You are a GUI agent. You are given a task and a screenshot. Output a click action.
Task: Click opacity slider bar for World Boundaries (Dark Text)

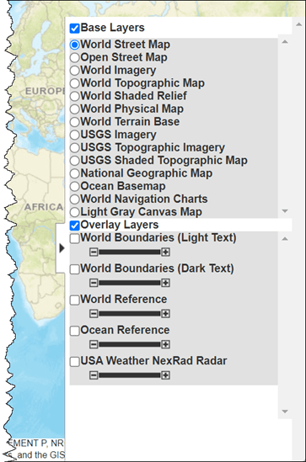pos(130,283)
